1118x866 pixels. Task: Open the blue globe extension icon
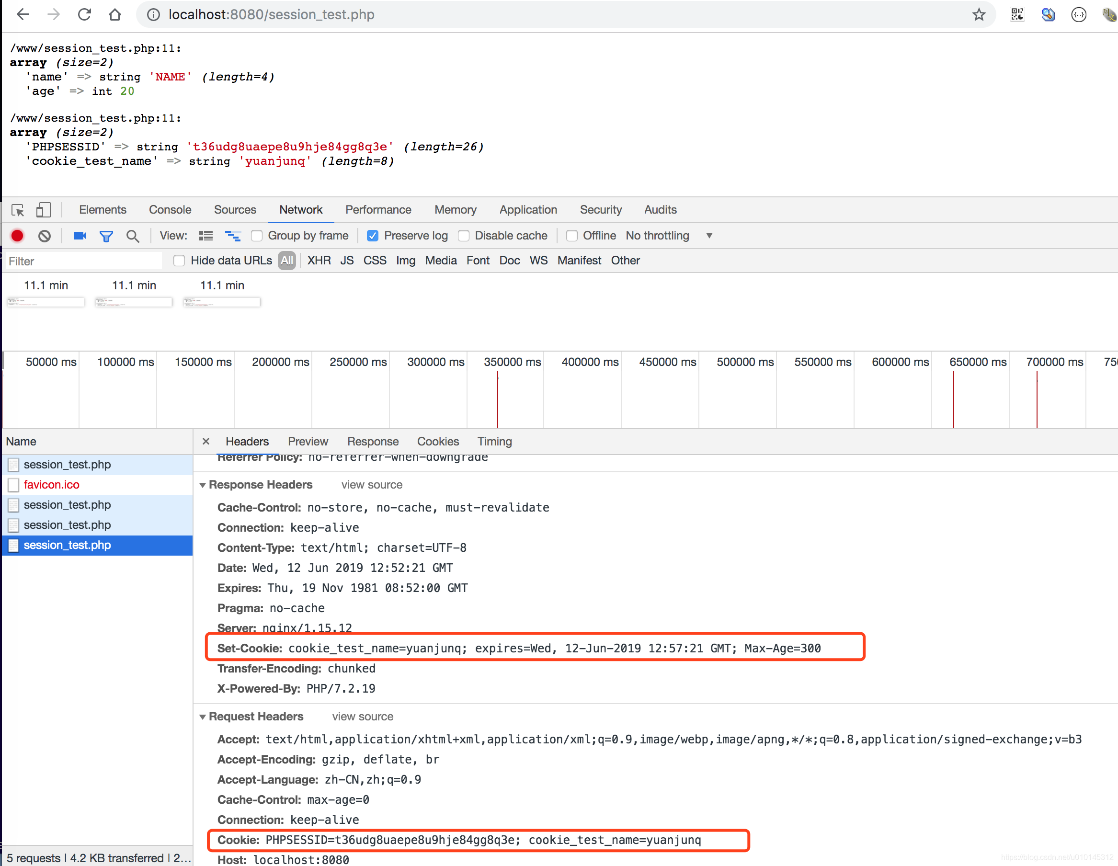[x=1048, y=14]
